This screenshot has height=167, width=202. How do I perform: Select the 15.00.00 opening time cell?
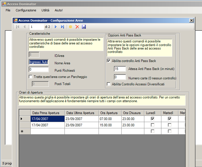(x=110, y=125)
